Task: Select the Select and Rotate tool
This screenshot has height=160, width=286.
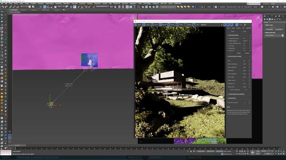Action: coord(48,7)
